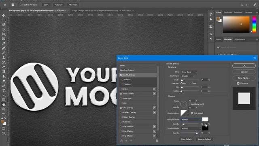Check Use Global Light option

pos(189,104)
